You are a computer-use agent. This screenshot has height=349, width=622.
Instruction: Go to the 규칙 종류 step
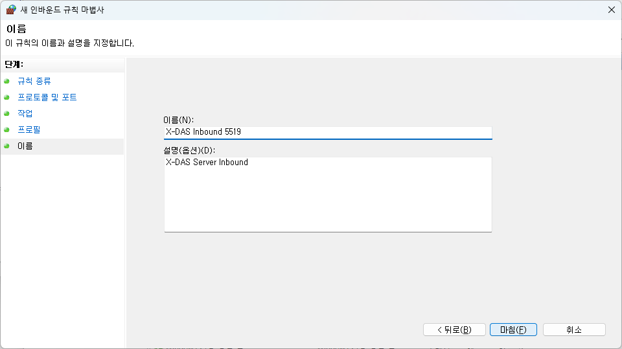tap(34, 81)
